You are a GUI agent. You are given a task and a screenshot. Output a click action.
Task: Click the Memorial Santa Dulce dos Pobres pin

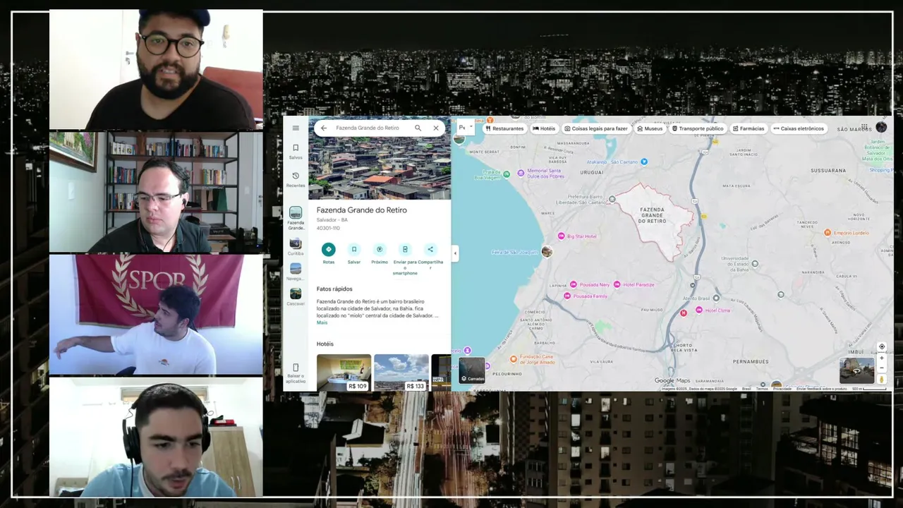pos(521,173)
